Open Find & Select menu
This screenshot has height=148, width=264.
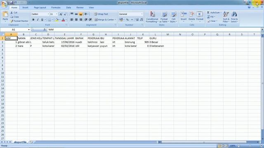click(234, 17)
